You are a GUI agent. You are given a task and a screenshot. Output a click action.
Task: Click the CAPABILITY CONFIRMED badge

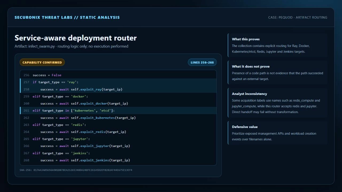click(42, 62)
